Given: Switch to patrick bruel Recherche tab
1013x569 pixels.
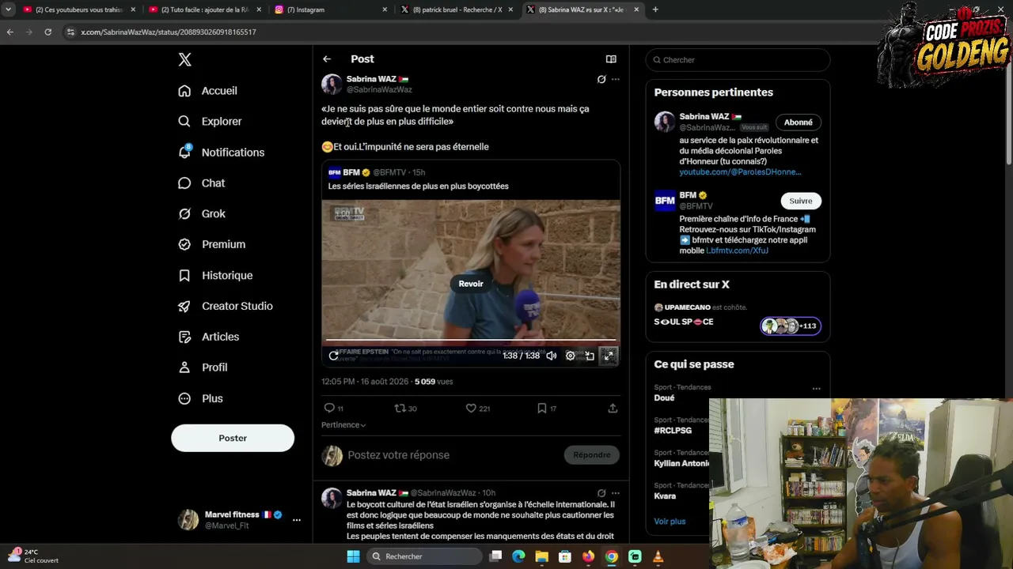Looking at the screenshot, I should pyautogui.click(x=457, y=9).
